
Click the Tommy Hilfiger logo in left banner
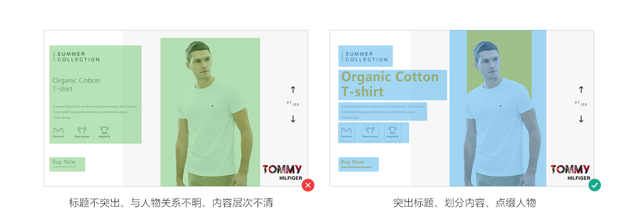pos(282,172)
